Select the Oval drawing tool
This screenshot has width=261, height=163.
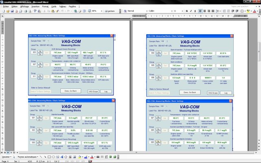coord(53,157)
